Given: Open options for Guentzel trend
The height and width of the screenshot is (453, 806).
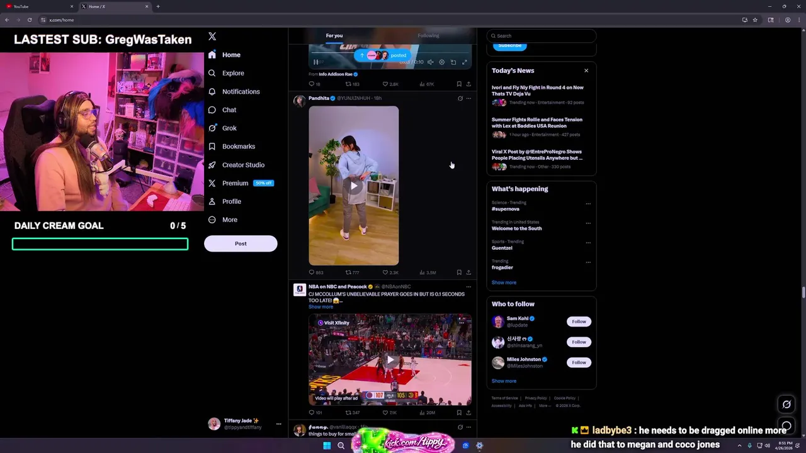Looking at the screenshot, I should click(x=588, y=243).
